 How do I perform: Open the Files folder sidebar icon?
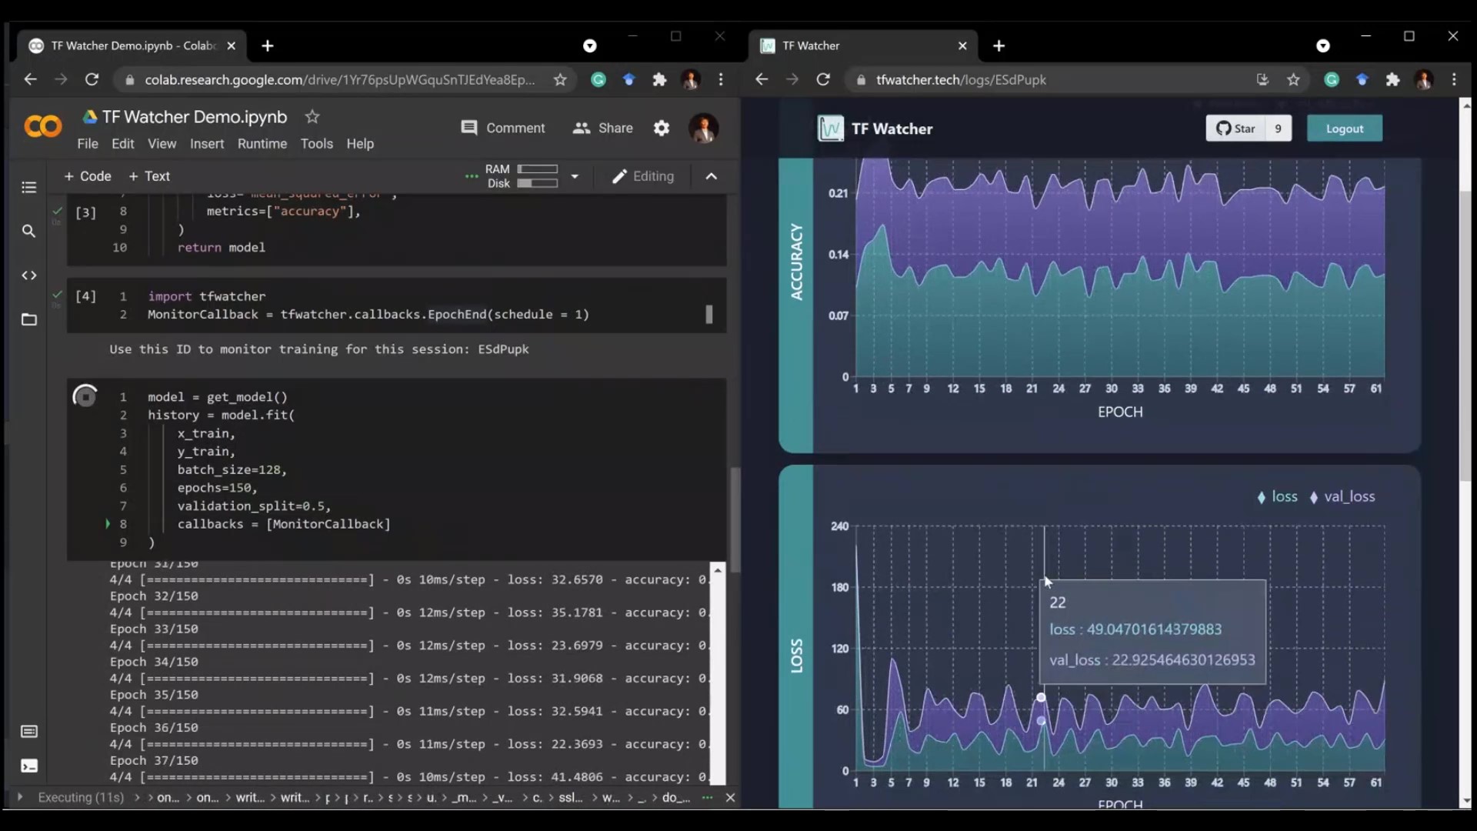pyautogui.click(x=28, y=319)
